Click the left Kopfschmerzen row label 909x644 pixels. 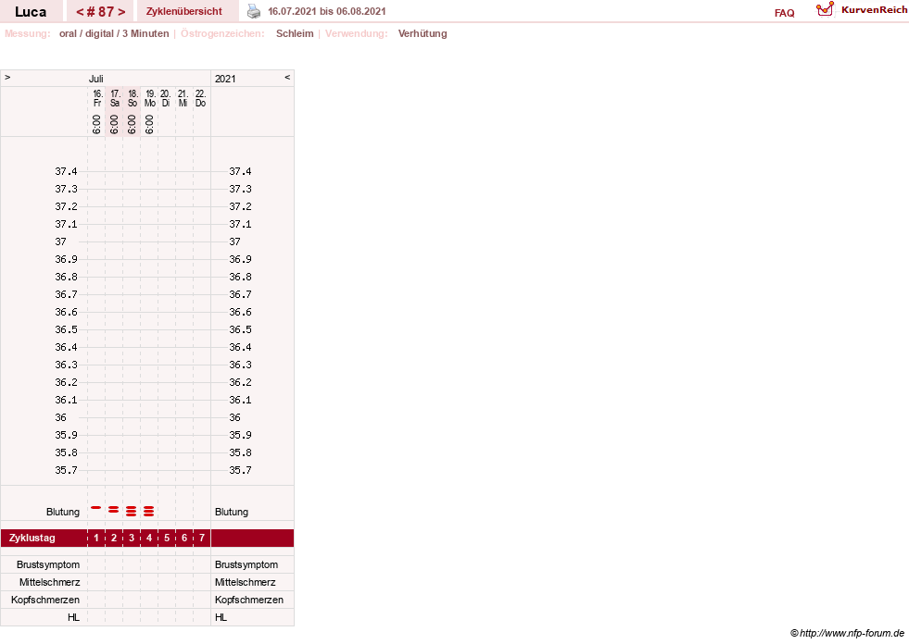45,600
